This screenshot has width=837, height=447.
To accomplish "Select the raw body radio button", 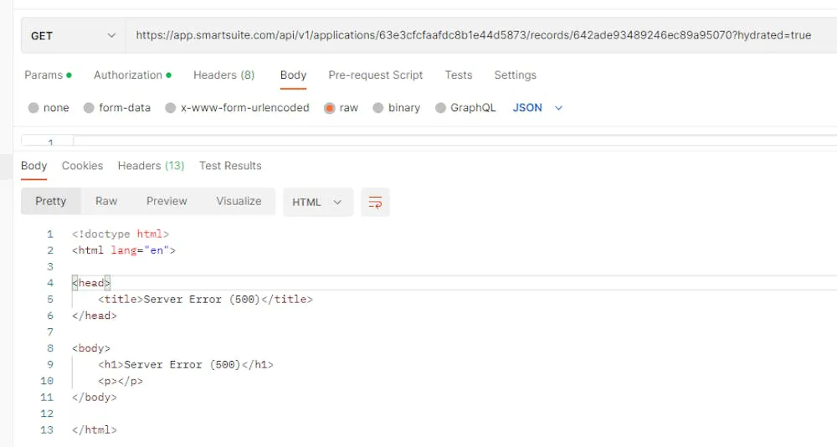I will tap(329, 108).
